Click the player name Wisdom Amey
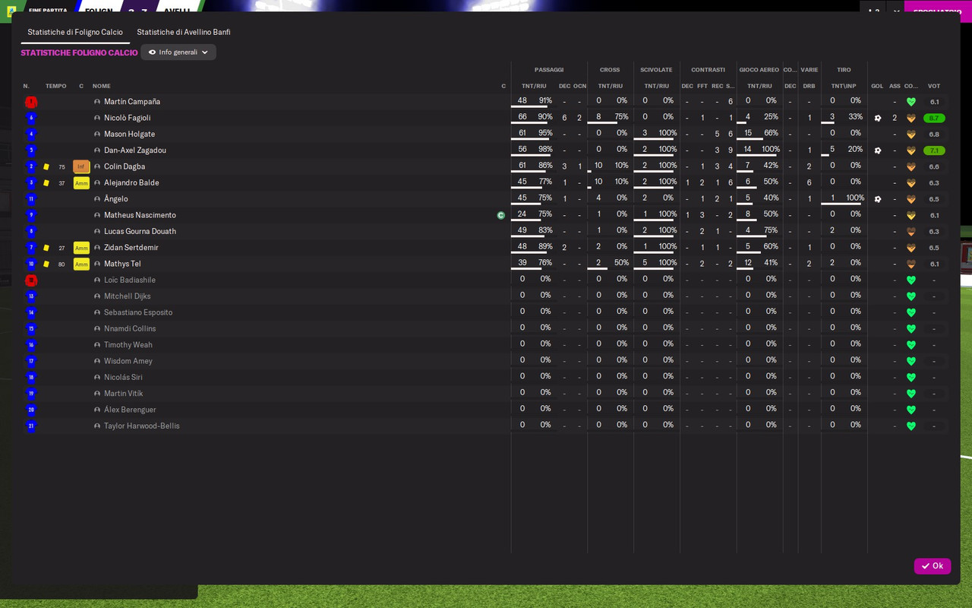The image size is (972, 608). pyautogui.click(x=128, y=361)
